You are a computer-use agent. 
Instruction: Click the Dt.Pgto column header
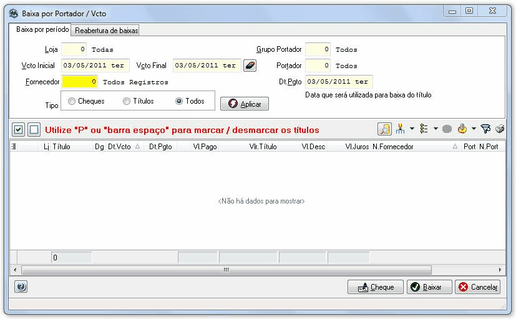point(160,147)
